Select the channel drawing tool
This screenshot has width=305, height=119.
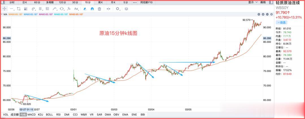(x=33, y=9)
